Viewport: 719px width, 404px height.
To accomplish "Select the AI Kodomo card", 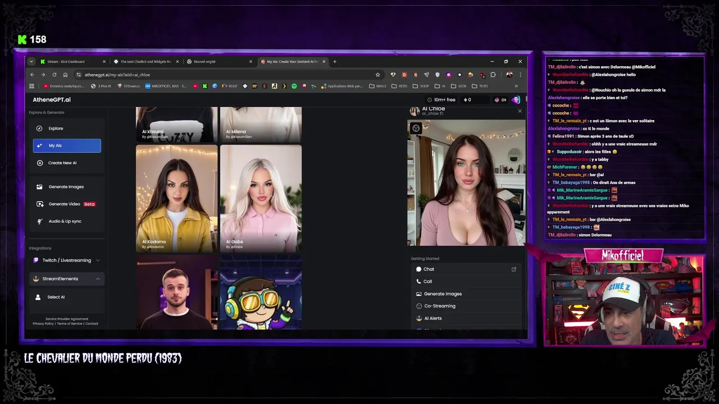I will 176,199.
